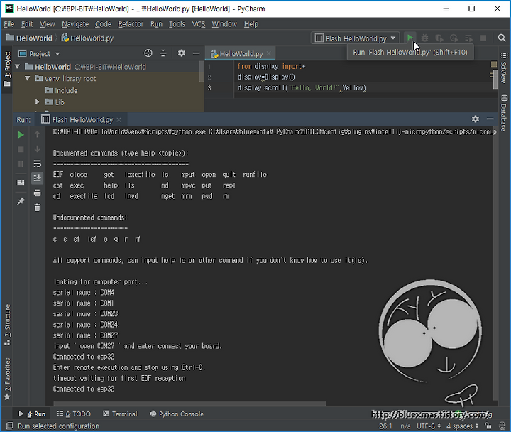This screenshot has width=511, height=432.
Task: Open the Python Console tool window
Action: 177,414
